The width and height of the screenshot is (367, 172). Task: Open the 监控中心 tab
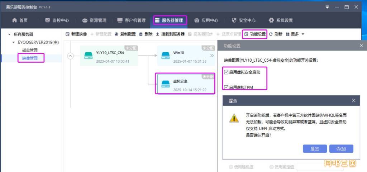click(57, 20)
